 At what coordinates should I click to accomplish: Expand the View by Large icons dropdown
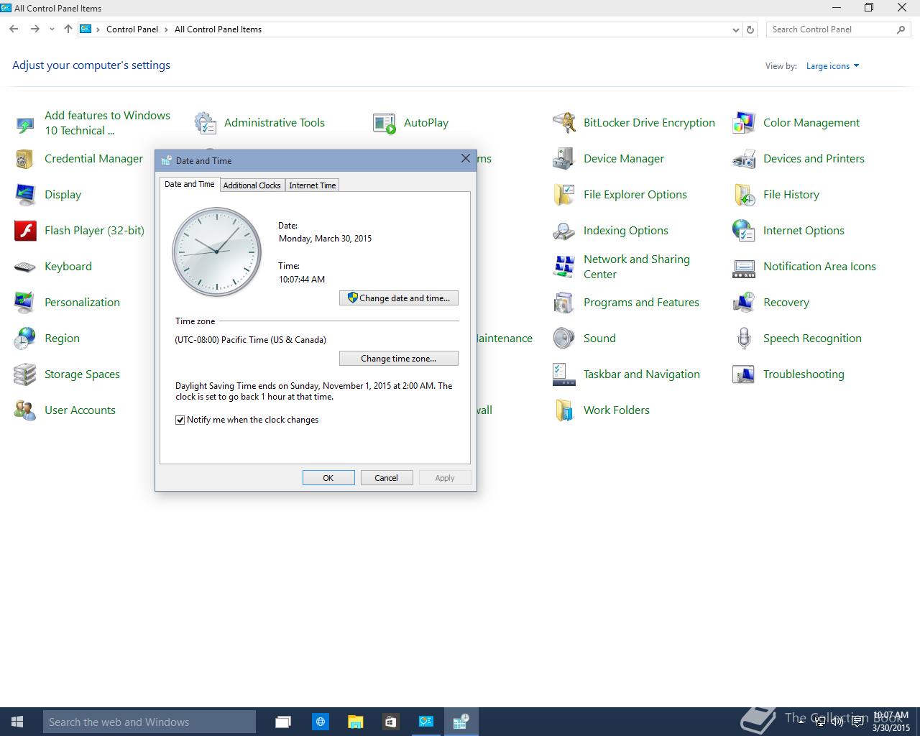pyautogui.click(x=832, y=66)
